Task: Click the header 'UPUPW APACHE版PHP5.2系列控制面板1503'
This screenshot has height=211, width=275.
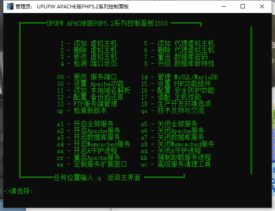Action: (x=107, y=23)
